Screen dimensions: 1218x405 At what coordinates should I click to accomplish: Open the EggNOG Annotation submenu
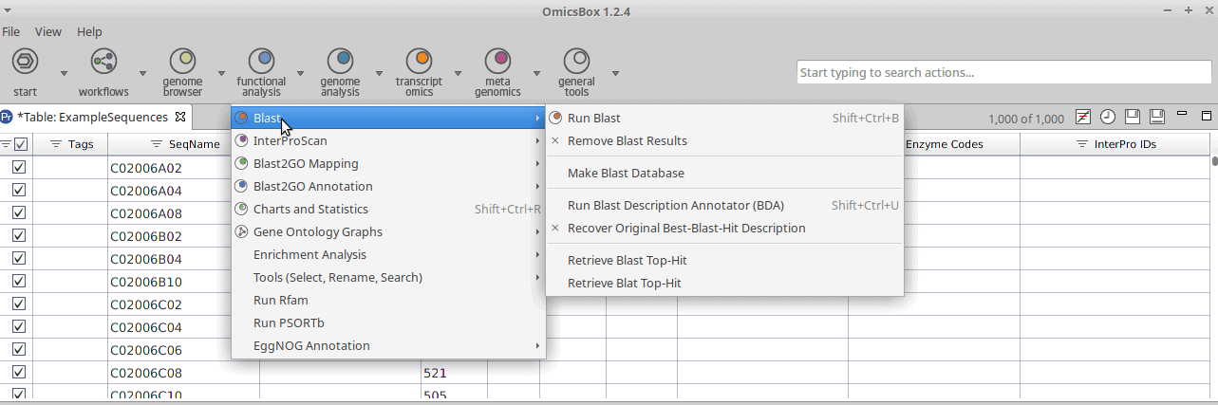tap(388, 345)
